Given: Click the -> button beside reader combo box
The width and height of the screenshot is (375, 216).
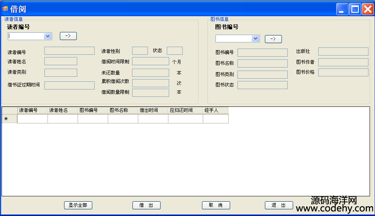Looking at the screenshot, I should tap(68, 36).
